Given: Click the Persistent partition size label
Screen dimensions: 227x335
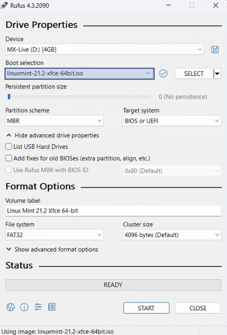Looking at the screenshot, I should click(36, 87).
